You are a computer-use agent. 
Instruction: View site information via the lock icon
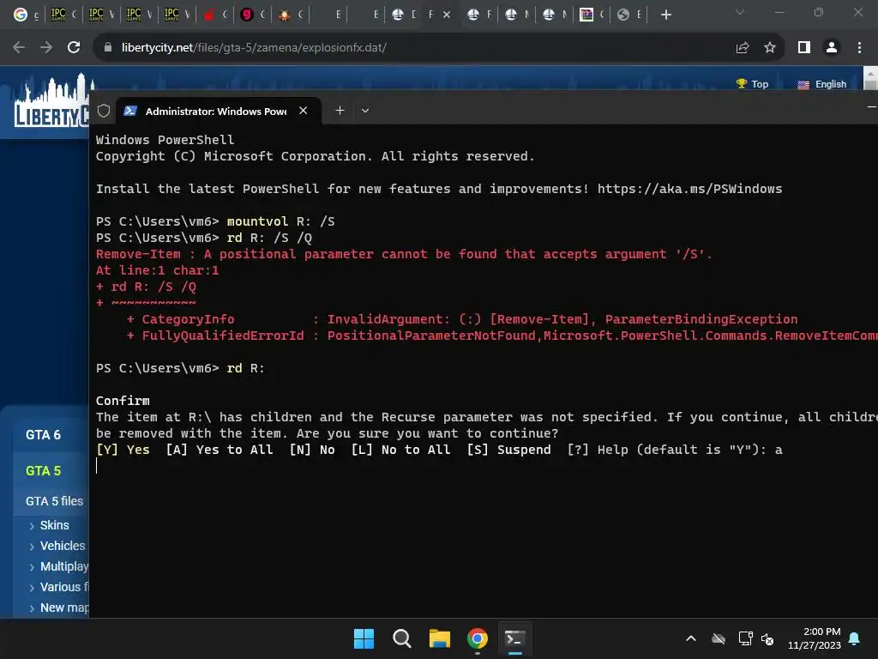pos(108,48)
